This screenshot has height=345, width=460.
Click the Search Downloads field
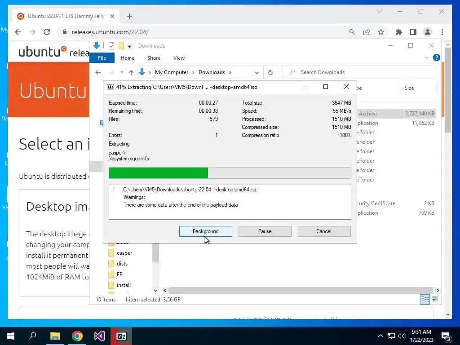click(x=359, y=72)
